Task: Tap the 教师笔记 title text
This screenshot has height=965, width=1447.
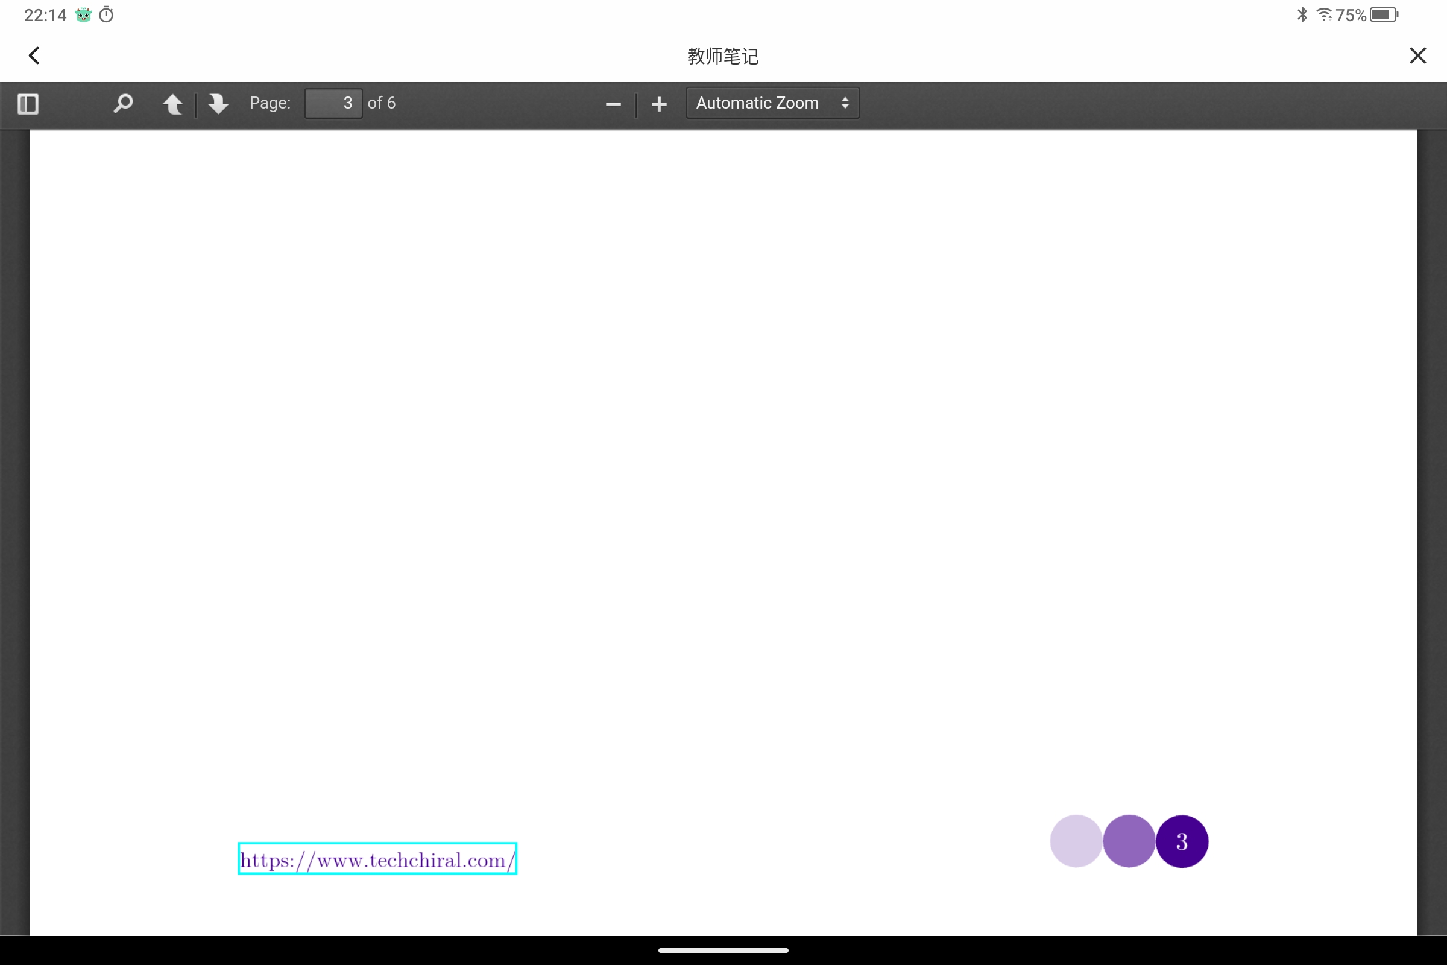Action: point(723,56)
